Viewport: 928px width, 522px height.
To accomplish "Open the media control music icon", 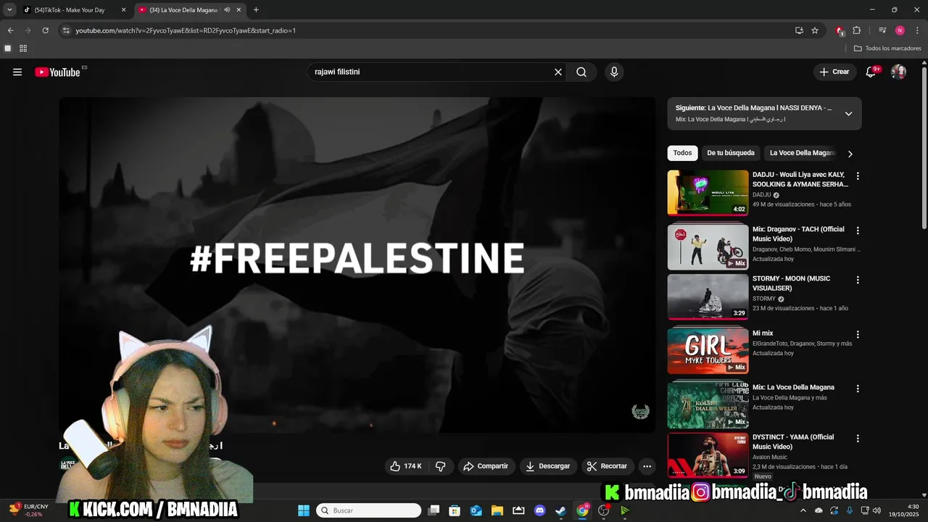I will click(x=882, y=30).
